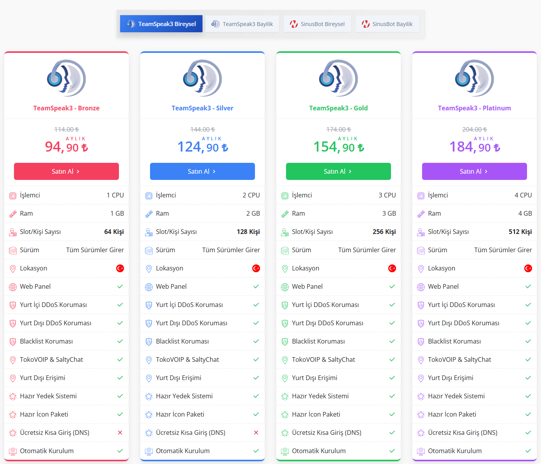Click the Otomatik Kurulum icon in Gold plan
This screenshot has width=541, height=464.
[x=285, y=451]
